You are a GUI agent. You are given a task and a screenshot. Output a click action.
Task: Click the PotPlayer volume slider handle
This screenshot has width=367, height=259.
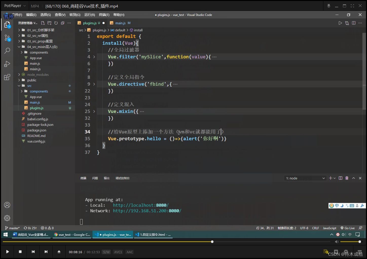point(360,242)
